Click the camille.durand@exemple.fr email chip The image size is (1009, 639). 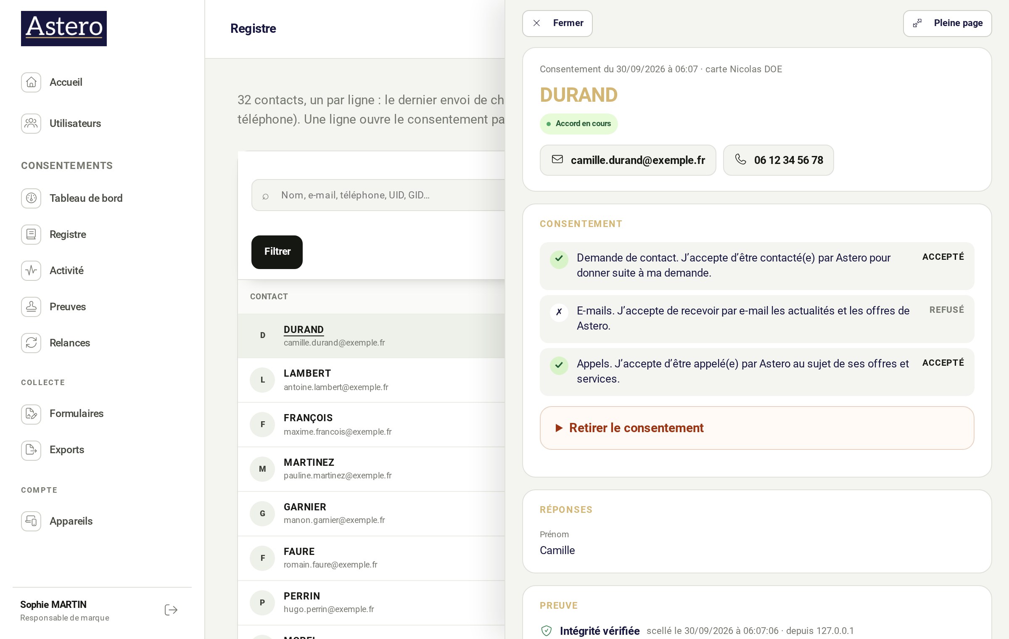coord(628,160)
